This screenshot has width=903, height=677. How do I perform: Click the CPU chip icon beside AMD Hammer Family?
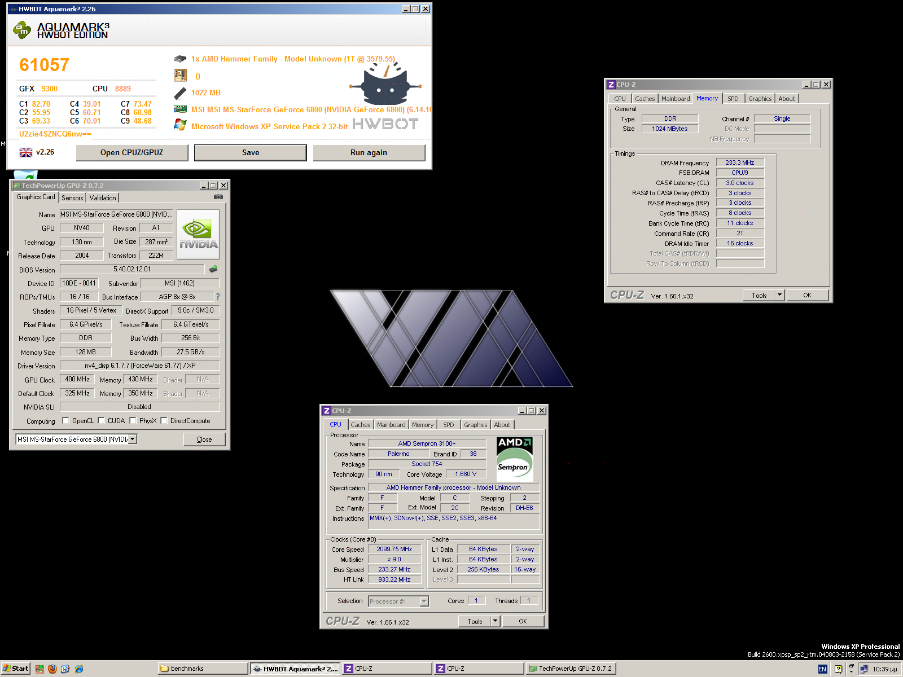click(x=180, y=59)
